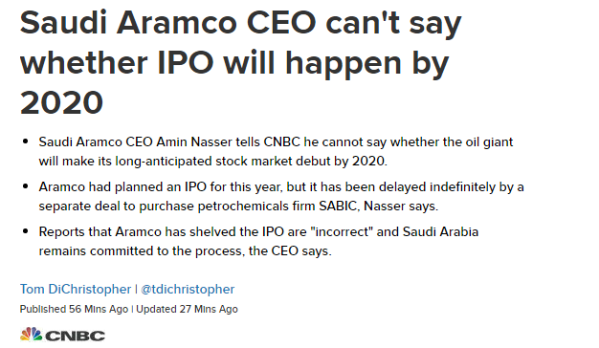
Task: Click headline line 'Saudi Aramco CEO can't say'
Action: [x=241, y=24]
